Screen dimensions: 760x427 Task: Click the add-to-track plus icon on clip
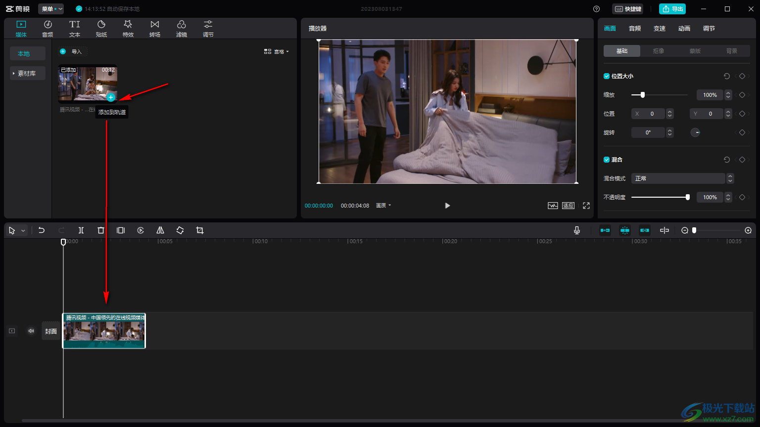[x=111, y=97]
